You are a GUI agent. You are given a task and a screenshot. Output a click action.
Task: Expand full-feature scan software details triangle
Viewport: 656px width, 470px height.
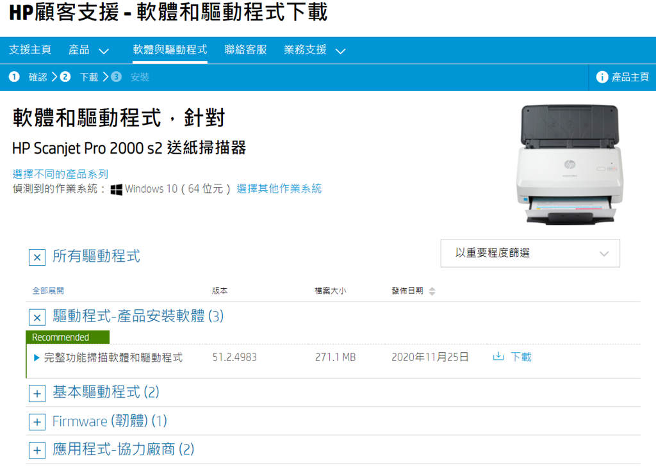pos(37,357)
